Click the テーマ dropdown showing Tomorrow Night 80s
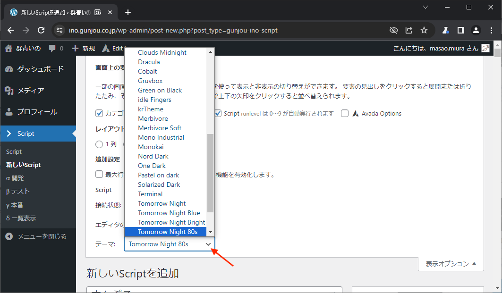The image size is (502, 293). 169,244
